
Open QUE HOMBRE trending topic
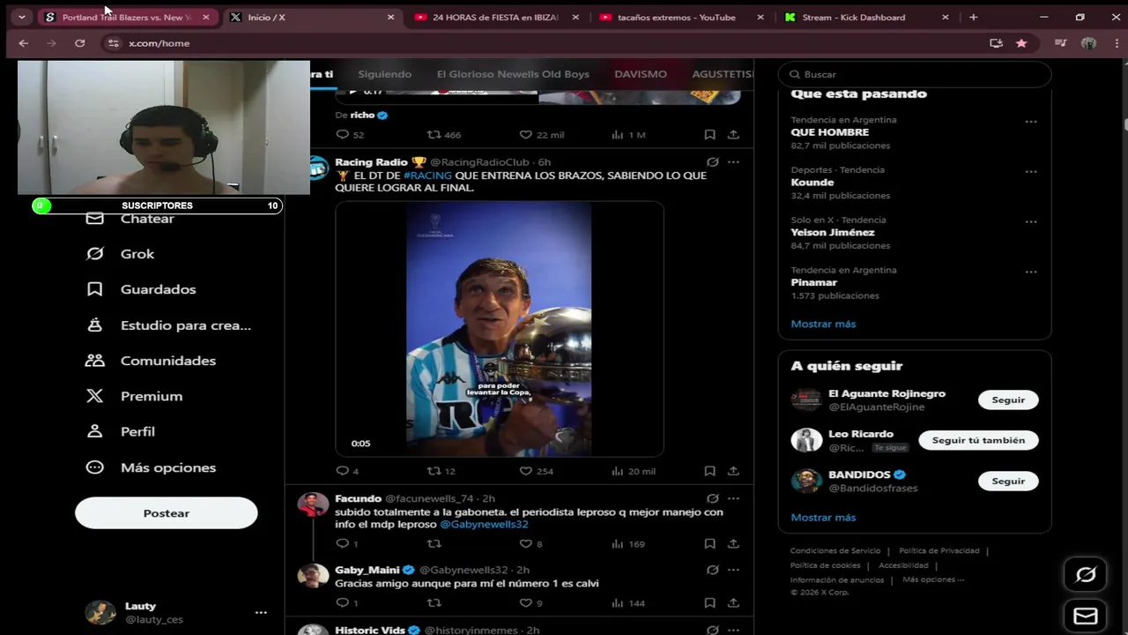click(x=829, y=132)
